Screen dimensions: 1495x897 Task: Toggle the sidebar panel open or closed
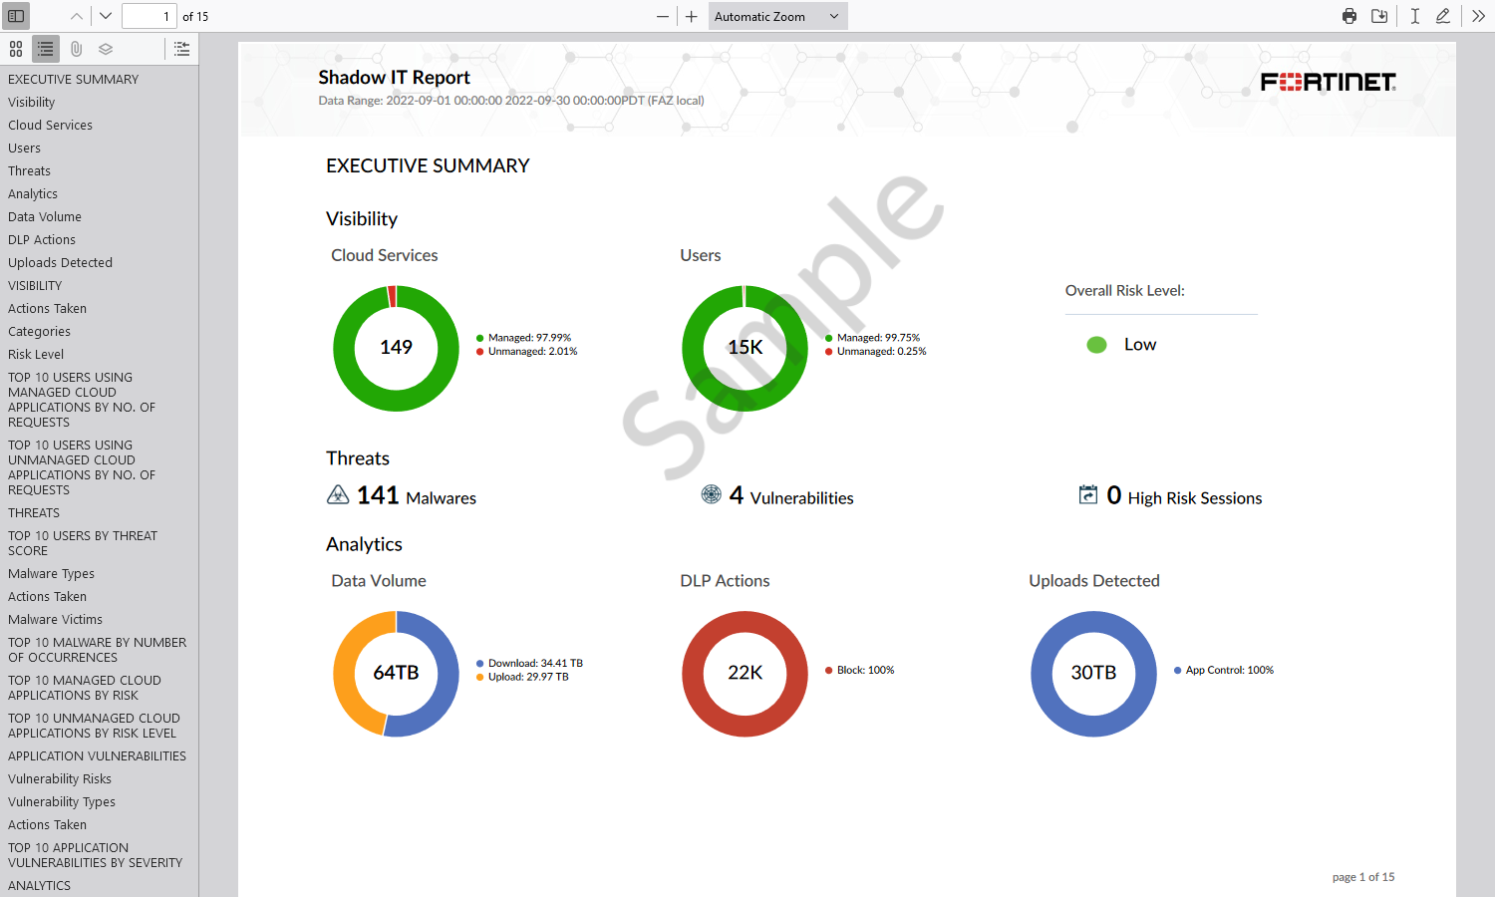(15, 16)
